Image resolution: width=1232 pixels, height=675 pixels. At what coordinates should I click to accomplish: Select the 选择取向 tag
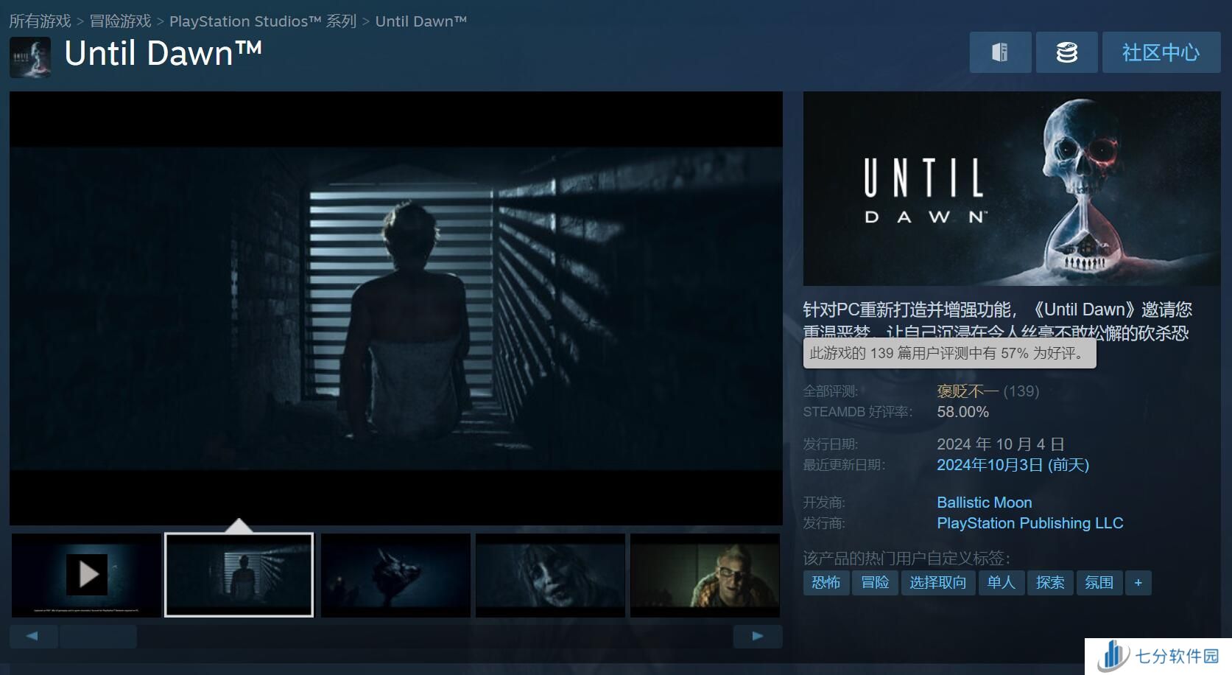(937, 583)
